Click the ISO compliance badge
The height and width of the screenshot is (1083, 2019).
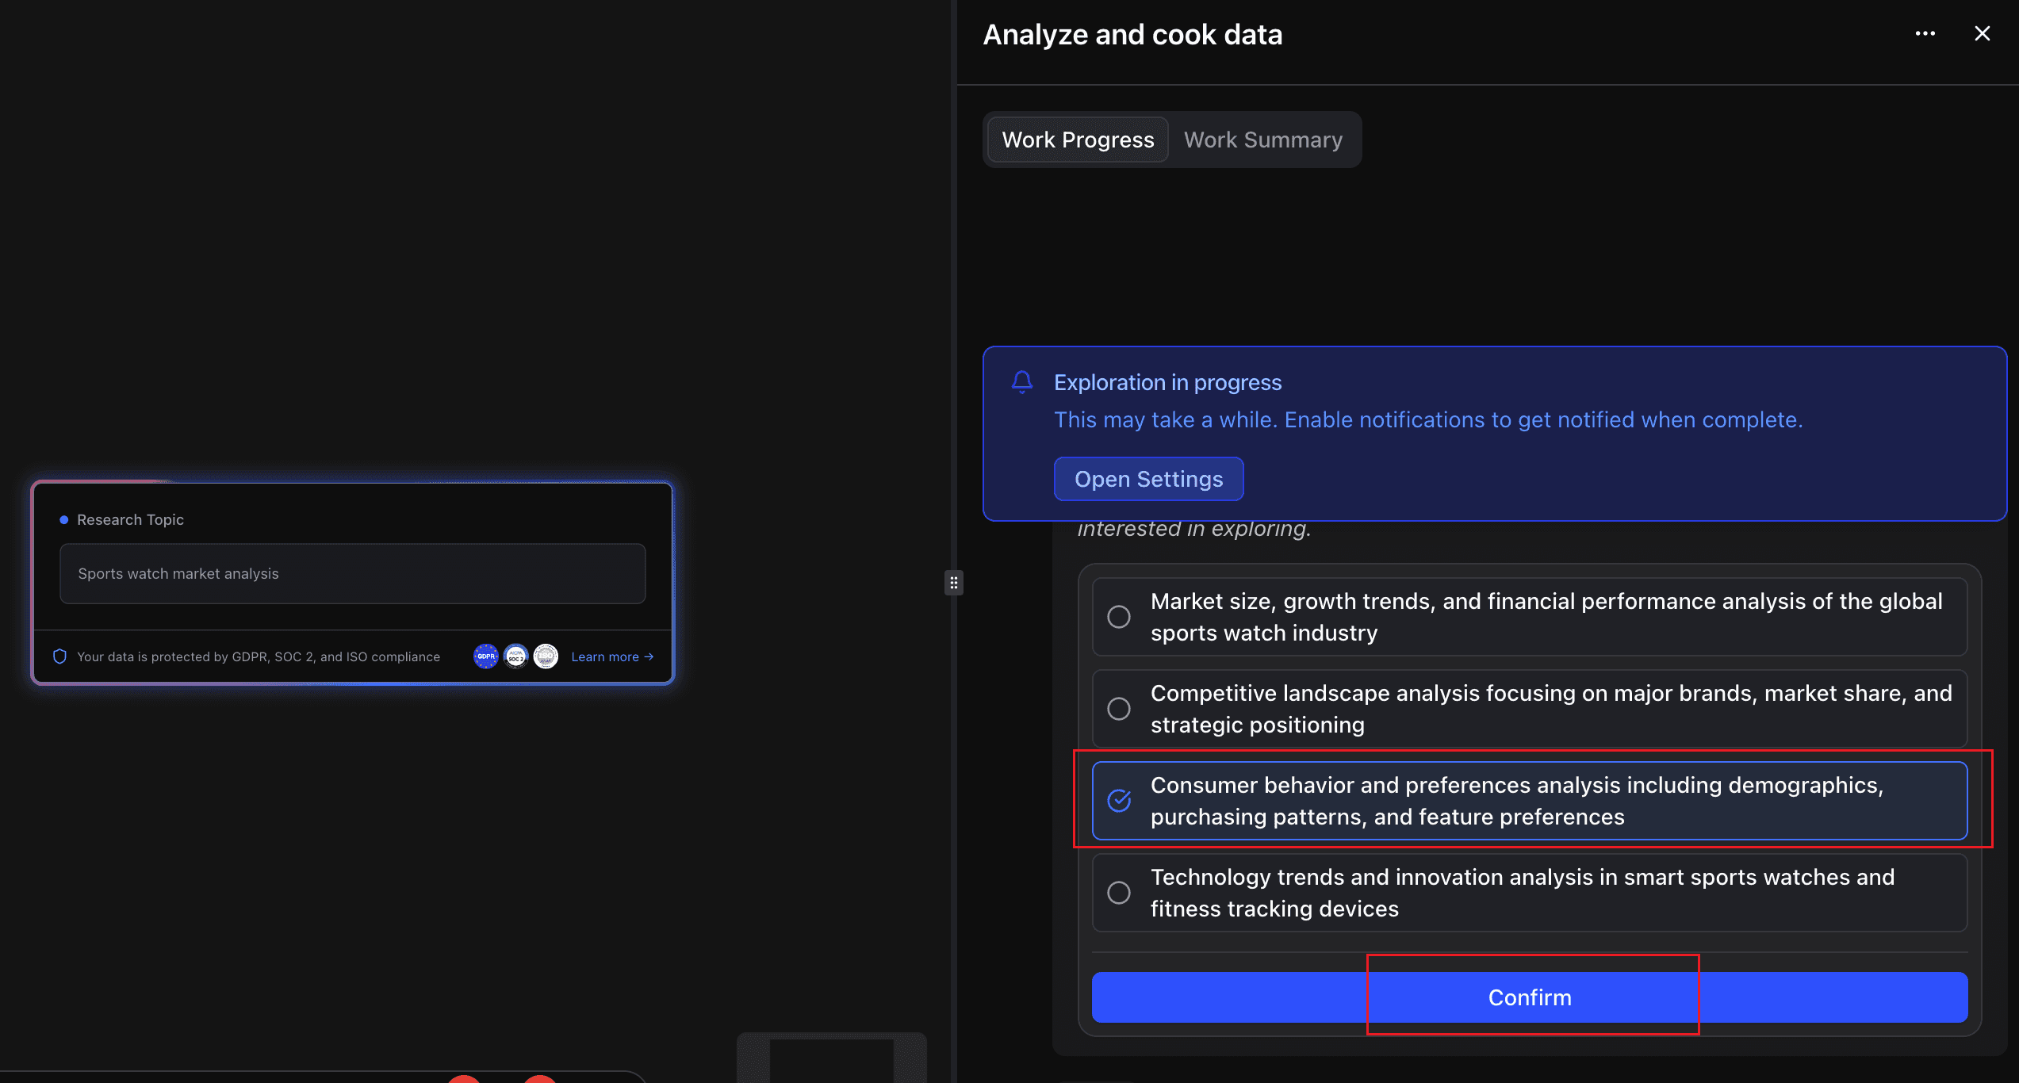pyautogui.click(x=546, y=656)
